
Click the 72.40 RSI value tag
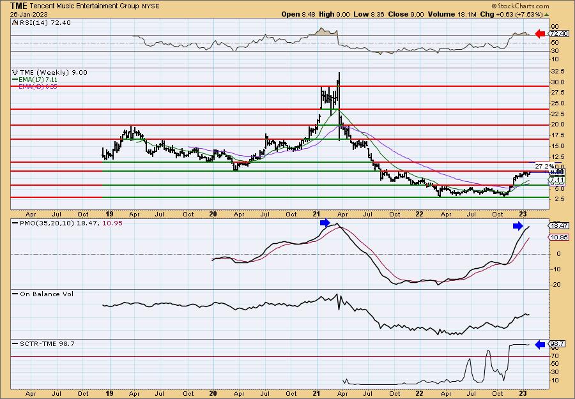pyautogui.click(x=559, y=34)
